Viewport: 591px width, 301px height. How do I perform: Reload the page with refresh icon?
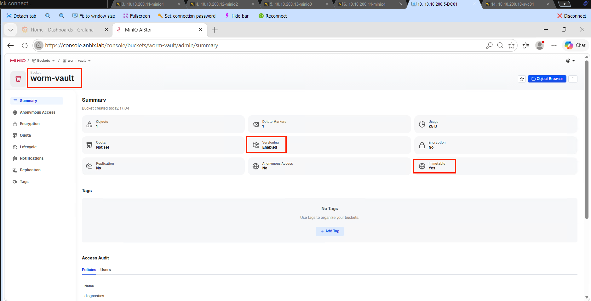click(25, 45)
